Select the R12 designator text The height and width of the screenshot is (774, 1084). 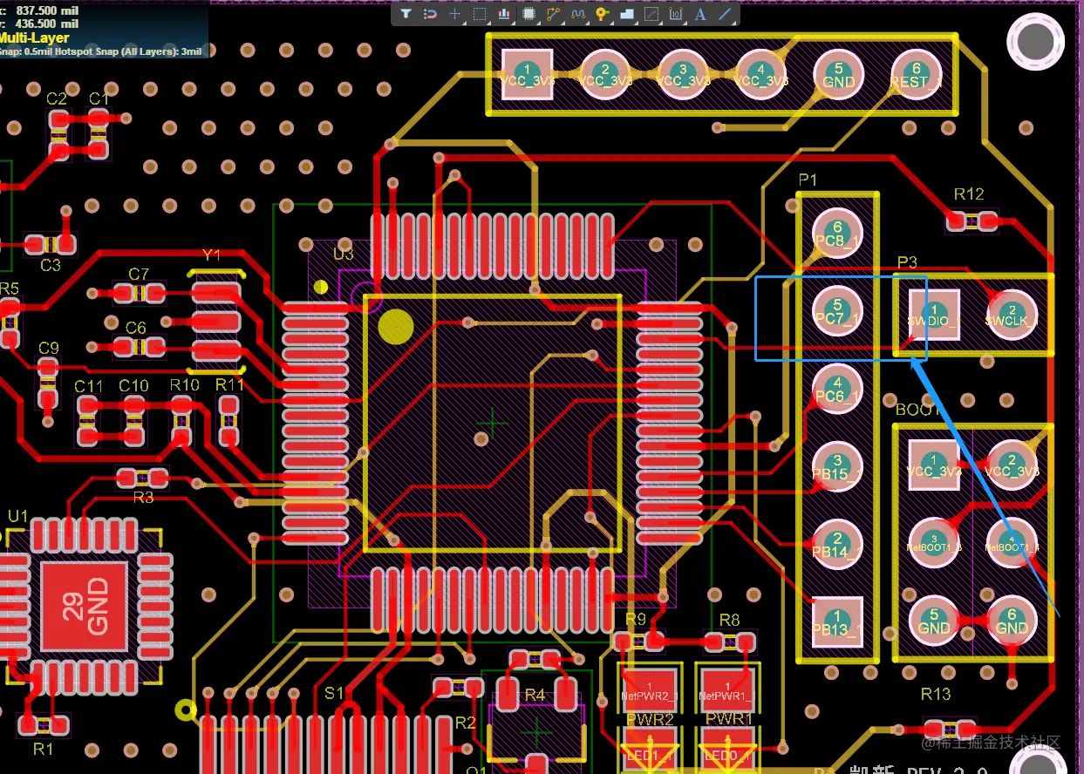[969, 194]
